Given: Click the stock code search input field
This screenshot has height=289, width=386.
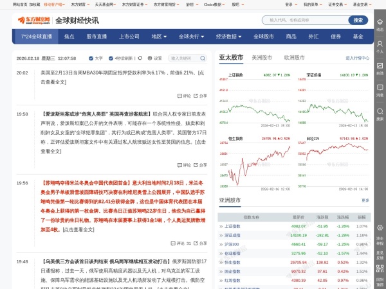Looking at the screenshot, I should [x=305, y=20].
